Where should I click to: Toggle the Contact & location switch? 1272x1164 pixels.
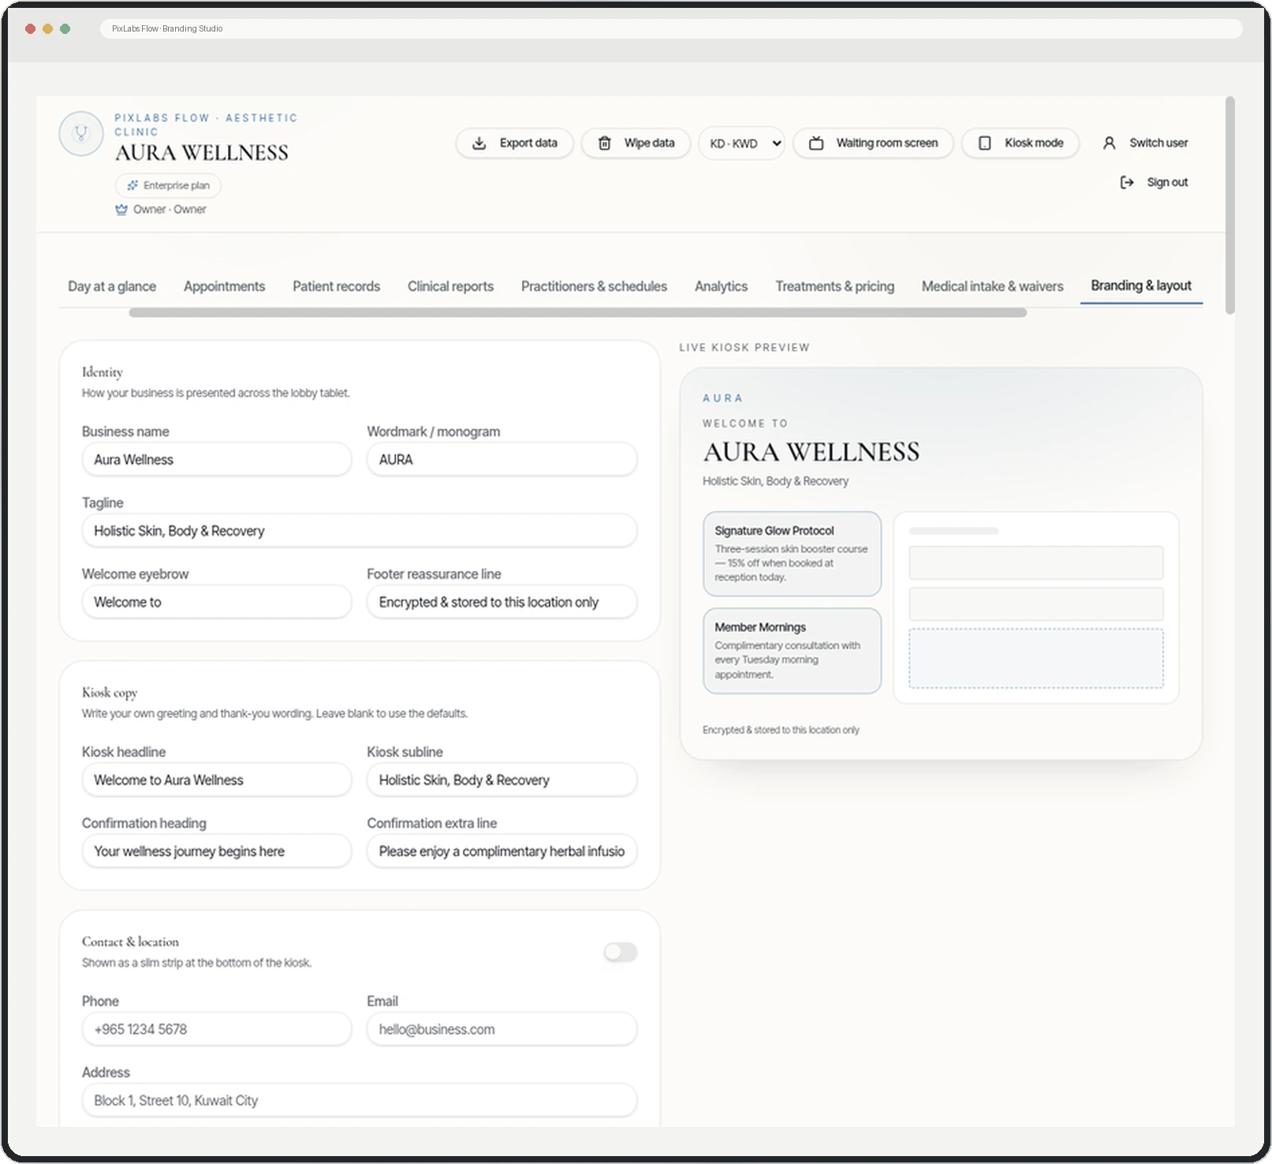[621, 952]
